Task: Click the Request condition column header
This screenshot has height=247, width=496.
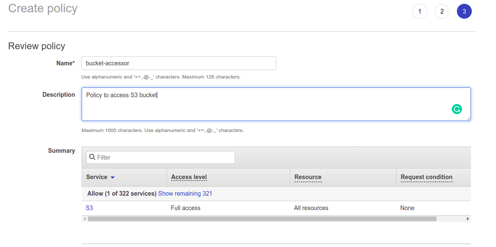Action: tap(426, 177)
